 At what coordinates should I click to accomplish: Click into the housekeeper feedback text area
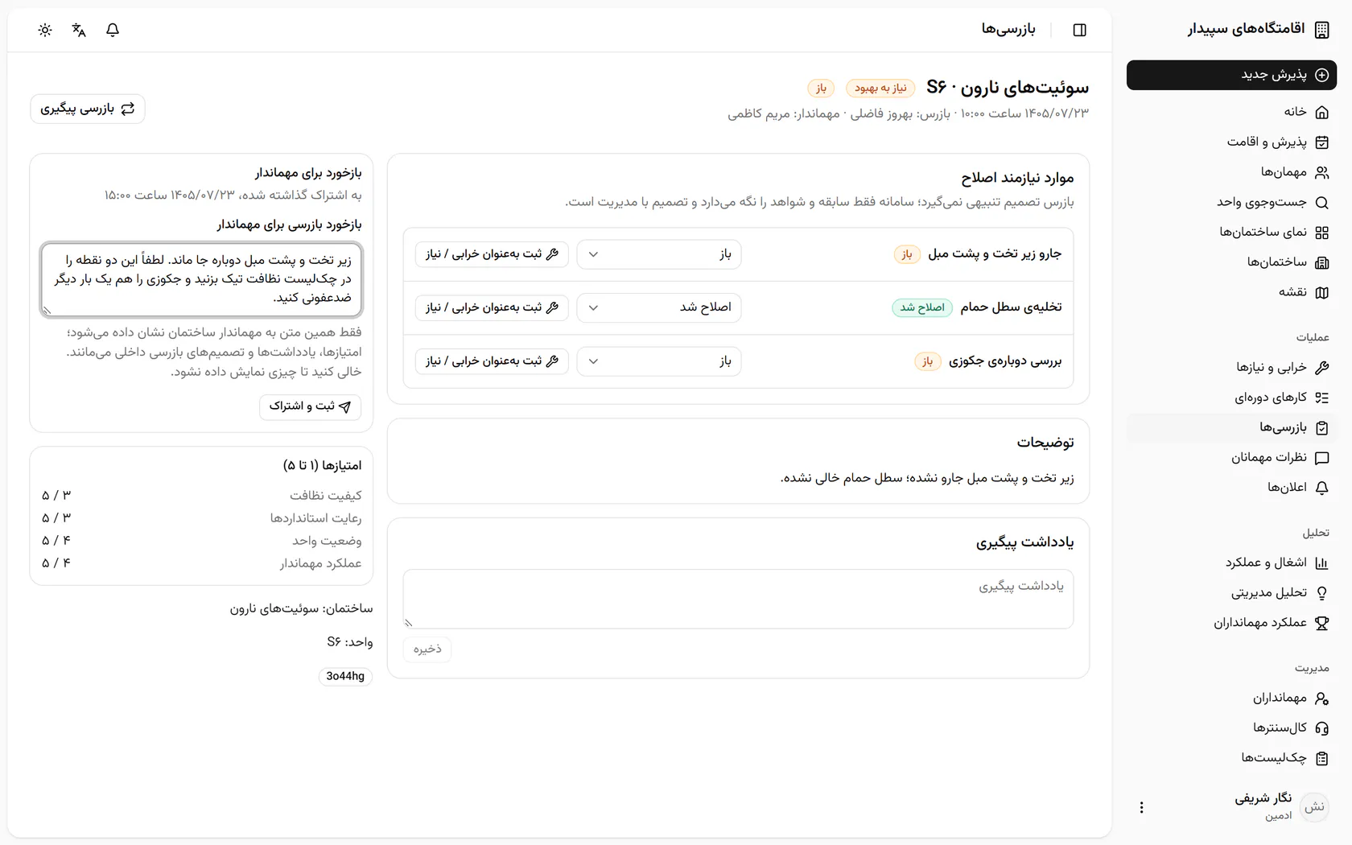(201, 279)
